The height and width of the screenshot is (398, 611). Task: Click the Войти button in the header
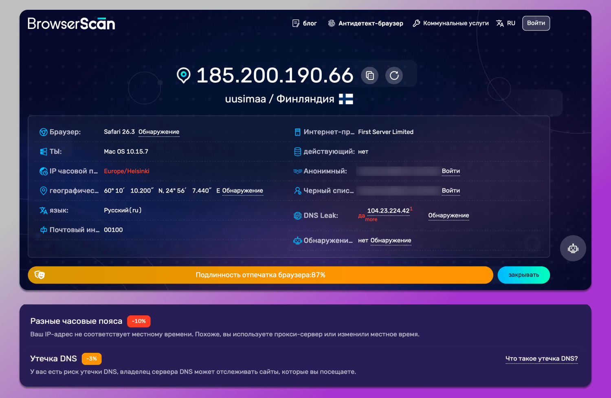click(536, 23)
